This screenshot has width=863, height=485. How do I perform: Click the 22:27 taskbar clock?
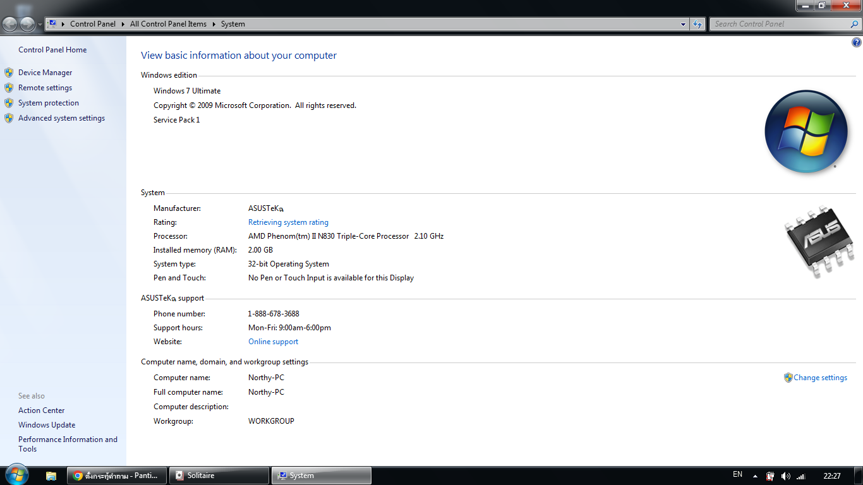832,476
